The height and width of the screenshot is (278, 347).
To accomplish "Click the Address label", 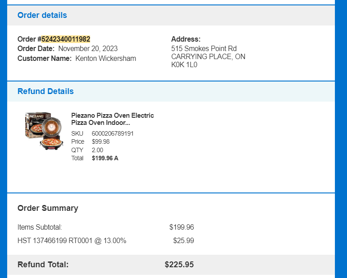I will click(186, 39).
